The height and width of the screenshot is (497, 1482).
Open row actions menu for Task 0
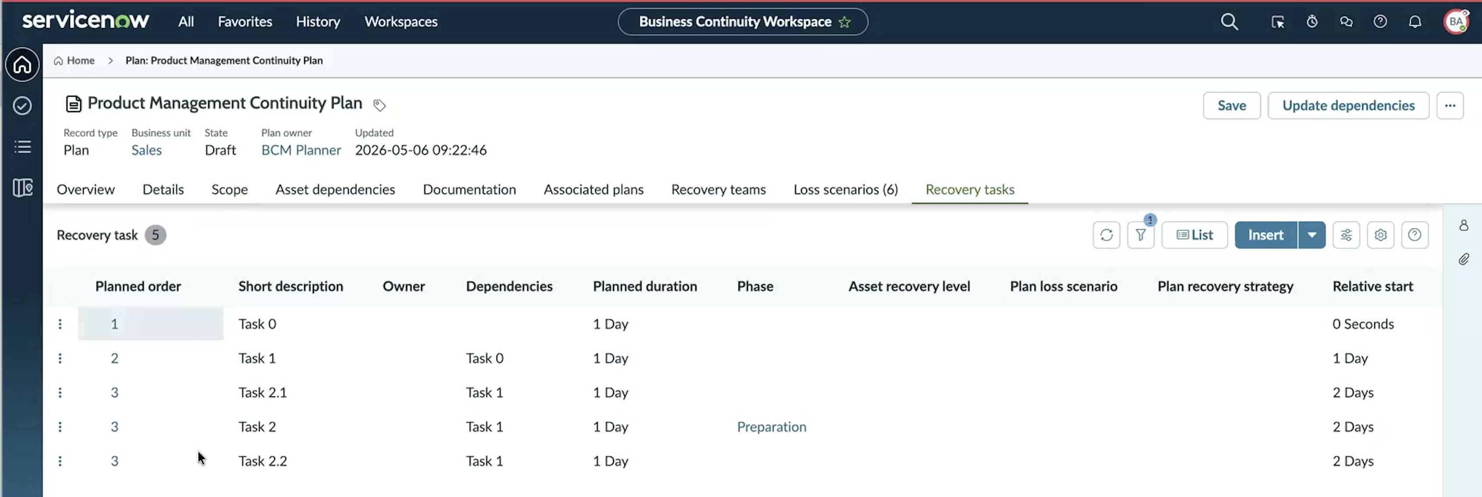tap(60, 324)
